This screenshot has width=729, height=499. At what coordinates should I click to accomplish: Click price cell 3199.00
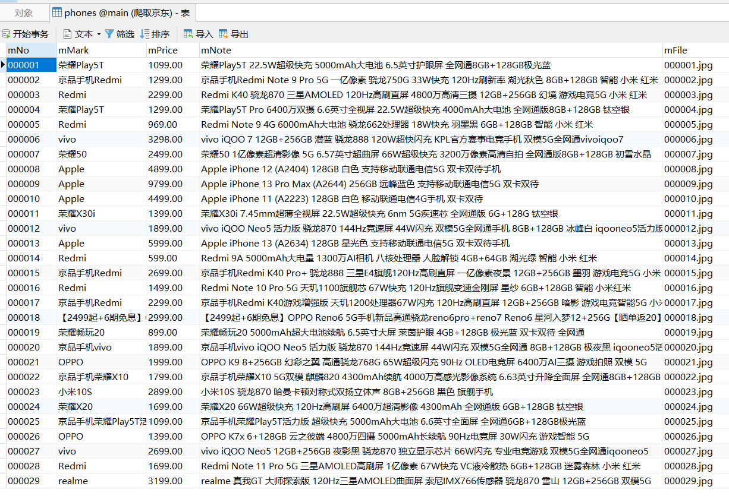[173, 481]
